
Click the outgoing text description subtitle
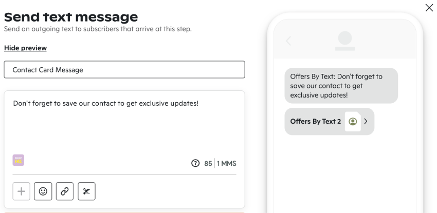98,29
